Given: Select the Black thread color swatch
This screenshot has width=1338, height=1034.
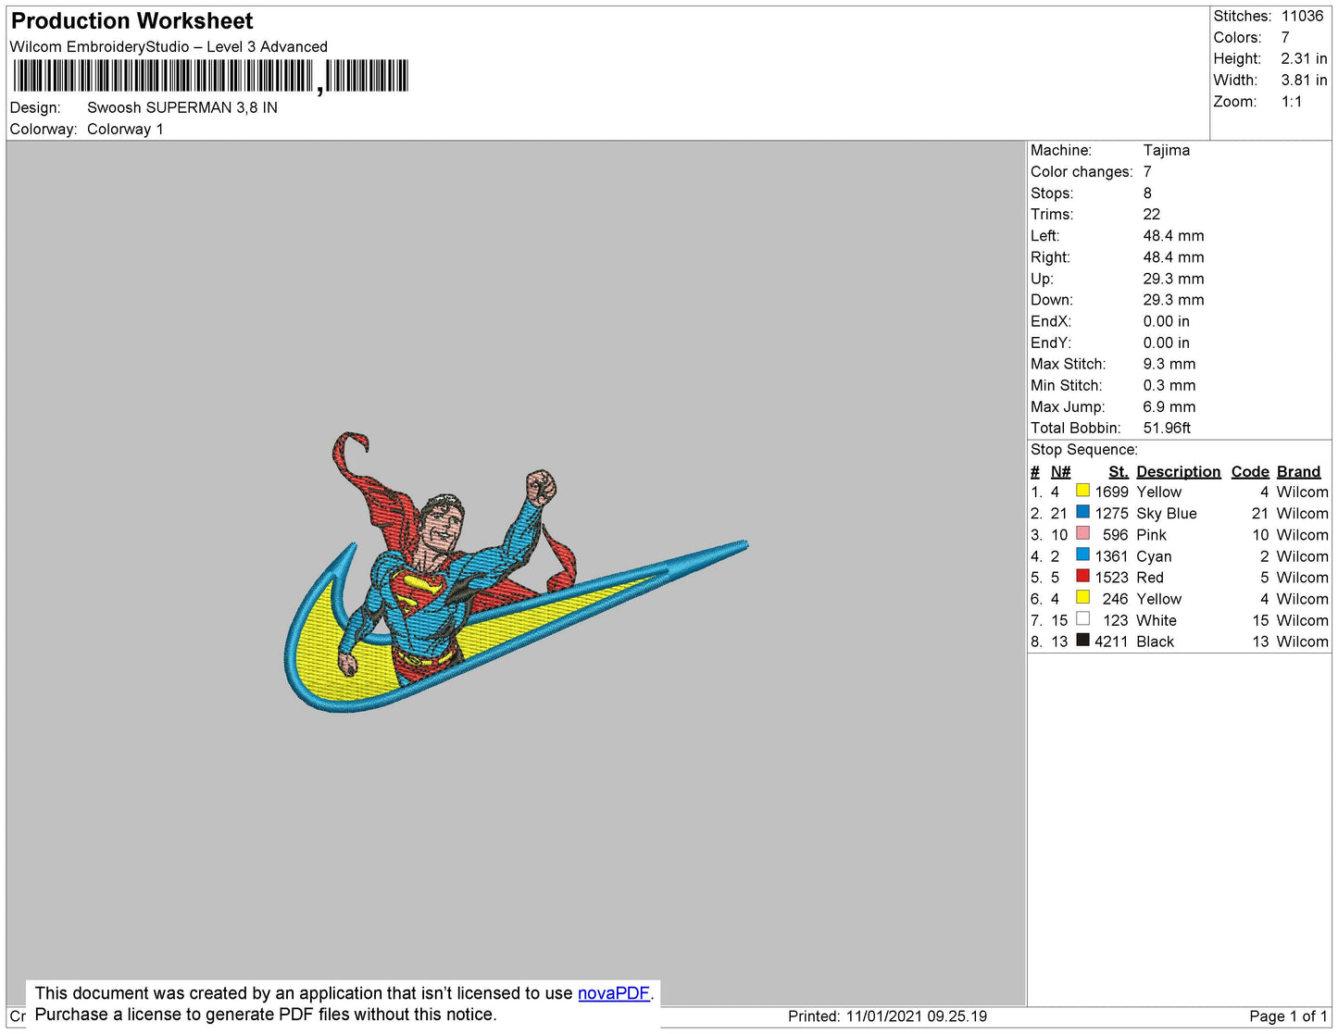Looking at the screenshot, I should click(x=1082, y=640).
